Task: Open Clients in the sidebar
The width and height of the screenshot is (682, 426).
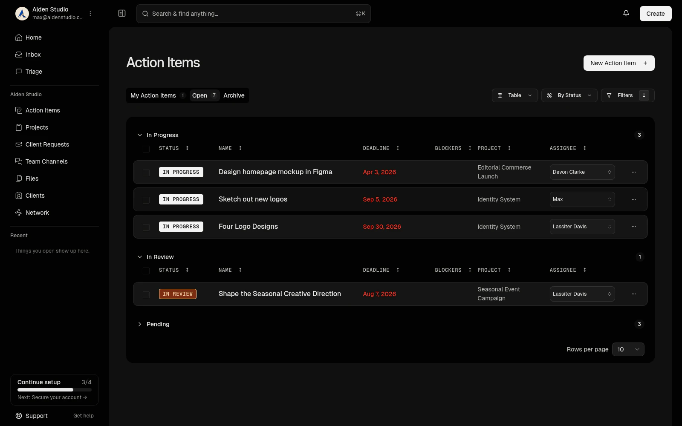Action: click(55, 196)
